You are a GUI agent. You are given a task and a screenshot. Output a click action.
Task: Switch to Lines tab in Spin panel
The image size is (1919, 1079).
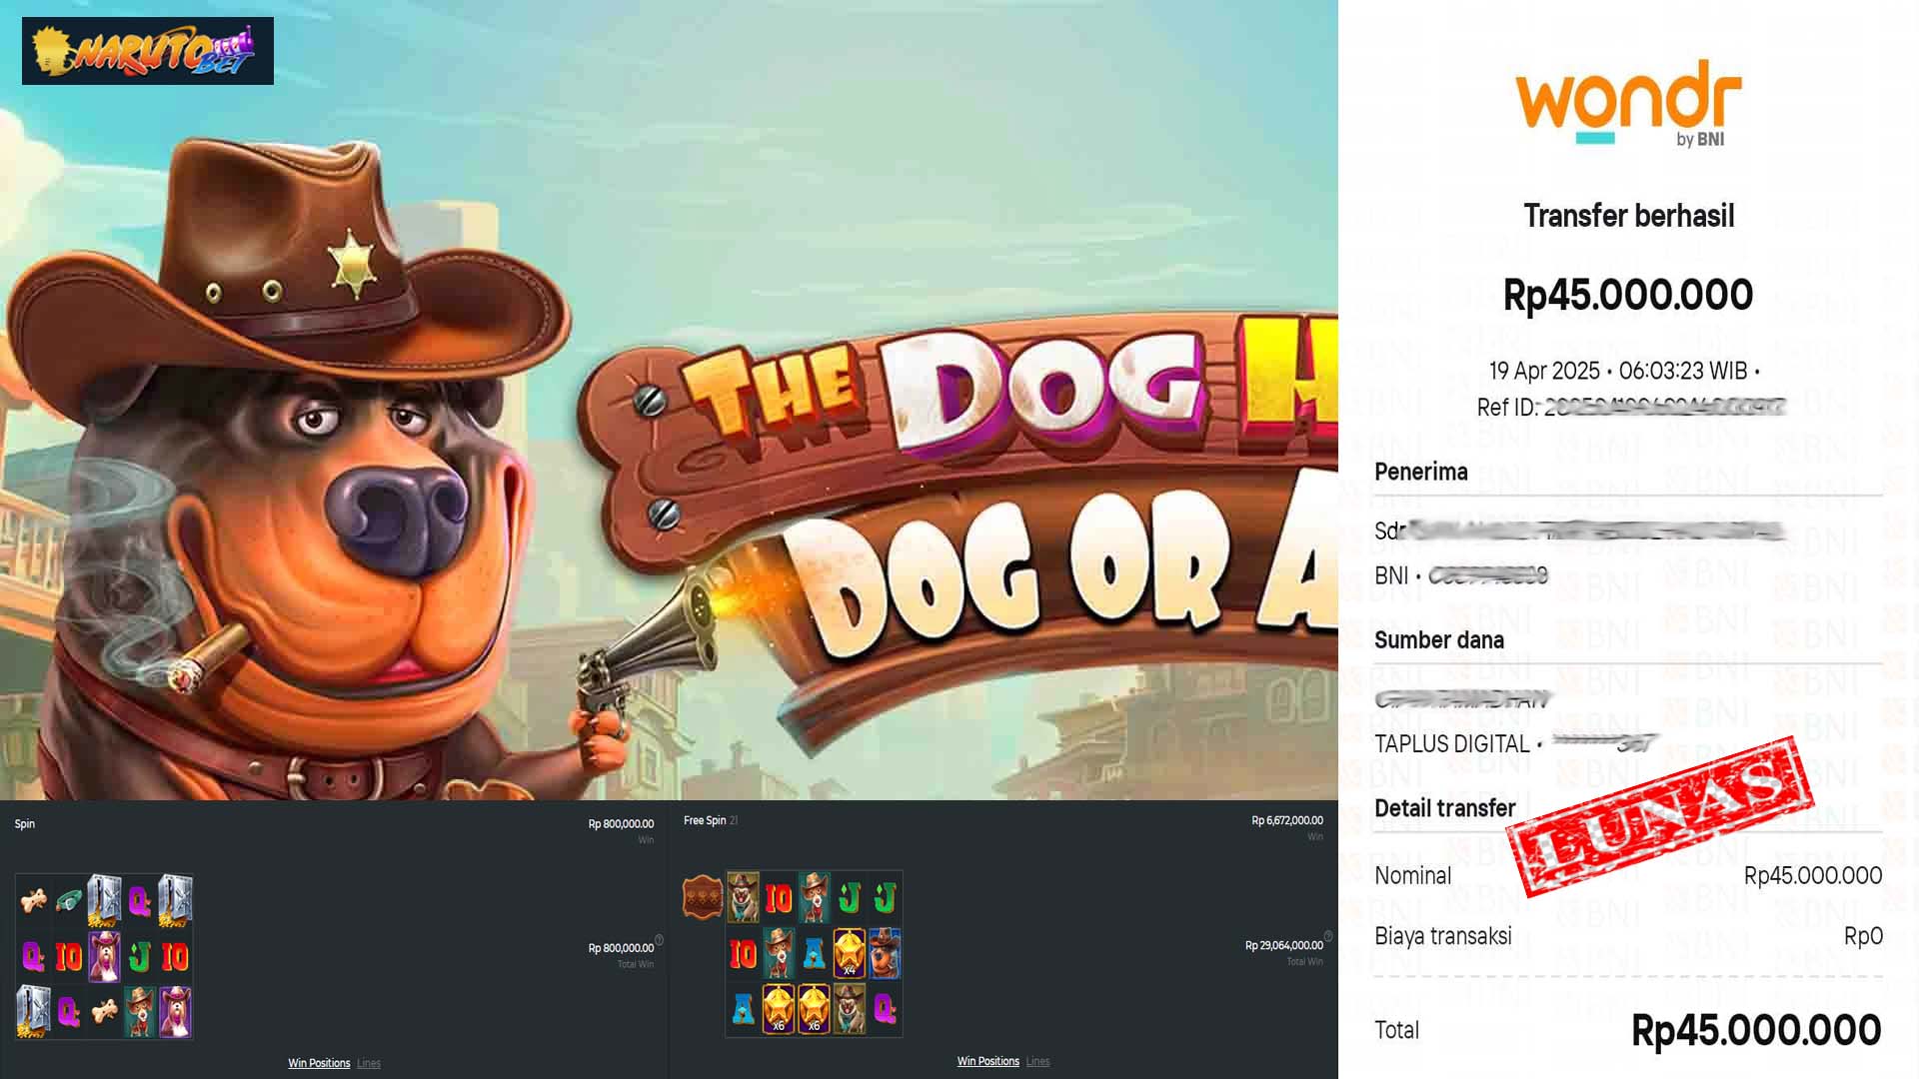(369, 1063)
